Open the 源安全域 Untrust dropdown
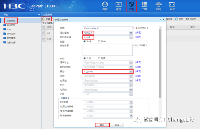Viewport: 200px width, 129px height. pos(131,33)
